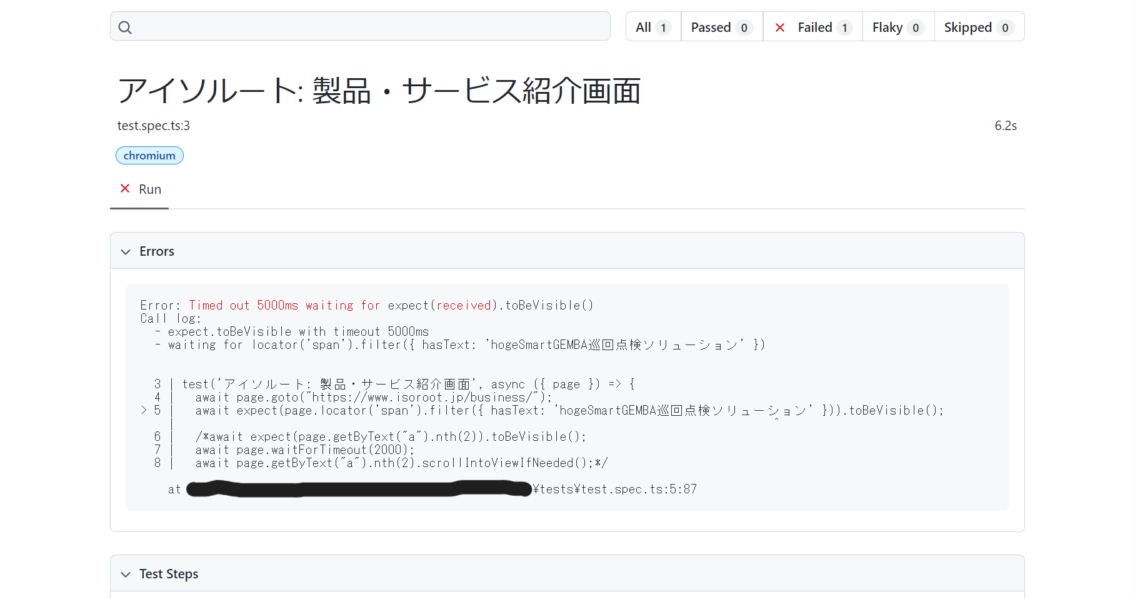Click code line 3 with test declaration
Image resolution: width=1135 pixels, height=599 pixels.
click(394, 384)
